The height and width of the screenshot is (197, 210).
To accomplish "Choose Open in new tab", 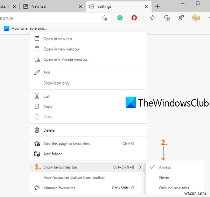I will point(88,39).
